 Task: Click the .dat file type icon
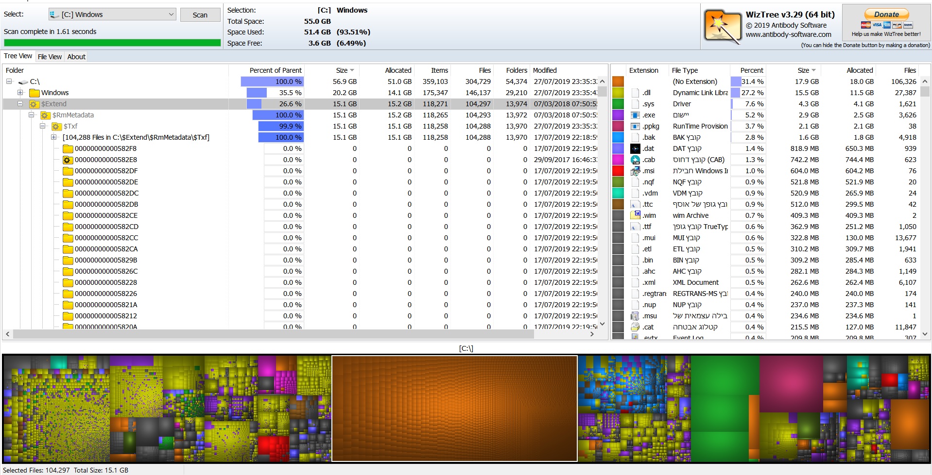click(635, 148)
